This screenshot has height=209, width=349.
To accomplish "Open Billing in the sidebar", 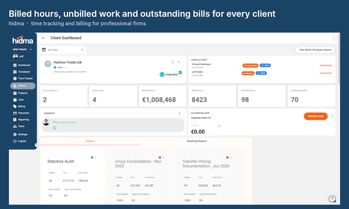I will coord(19,106).
